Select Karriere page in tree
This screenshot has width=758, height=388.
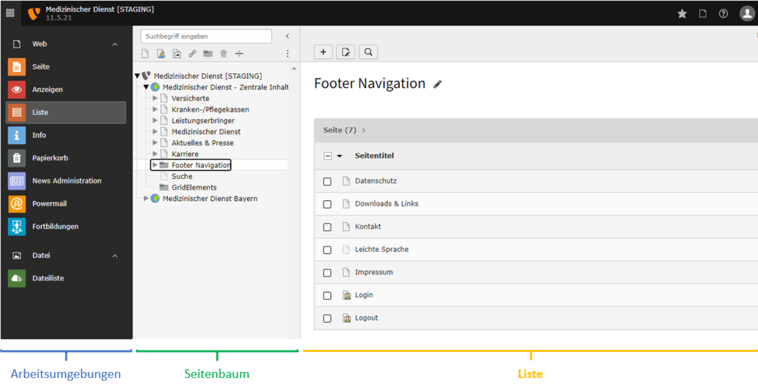[x=185, y=154]
